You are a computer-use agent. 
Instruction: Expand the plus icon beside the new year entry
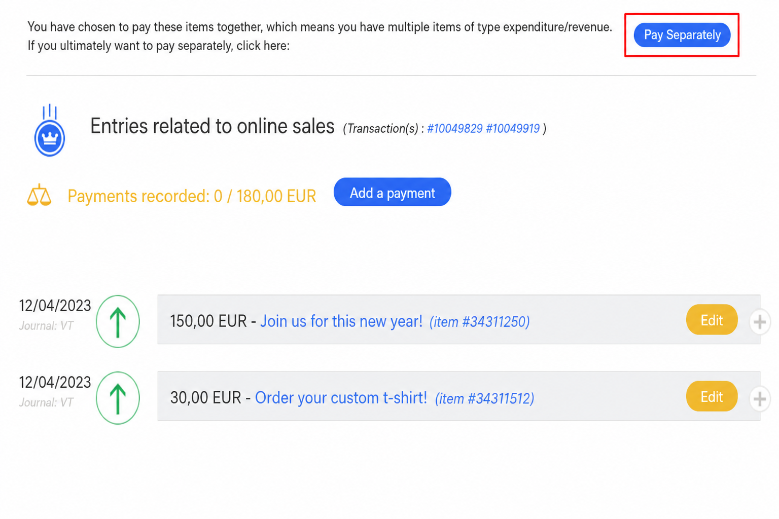click(x=760, y=322)
